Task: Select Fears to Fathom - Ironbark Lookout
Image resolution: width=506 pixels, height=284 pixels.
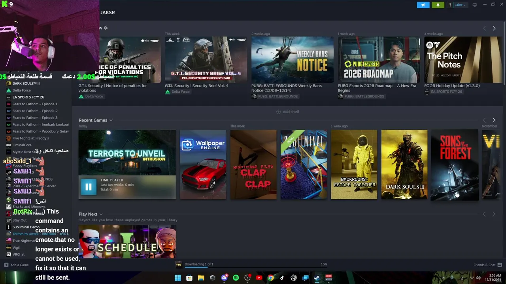Action: coord(40,125)
